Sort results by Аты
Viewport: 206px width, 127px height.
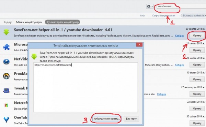pos(142,16)
